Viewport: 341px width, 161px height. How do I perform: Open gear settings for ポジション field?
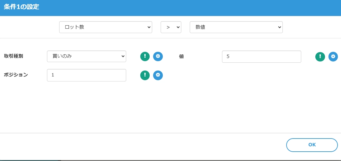coord(158,75)
